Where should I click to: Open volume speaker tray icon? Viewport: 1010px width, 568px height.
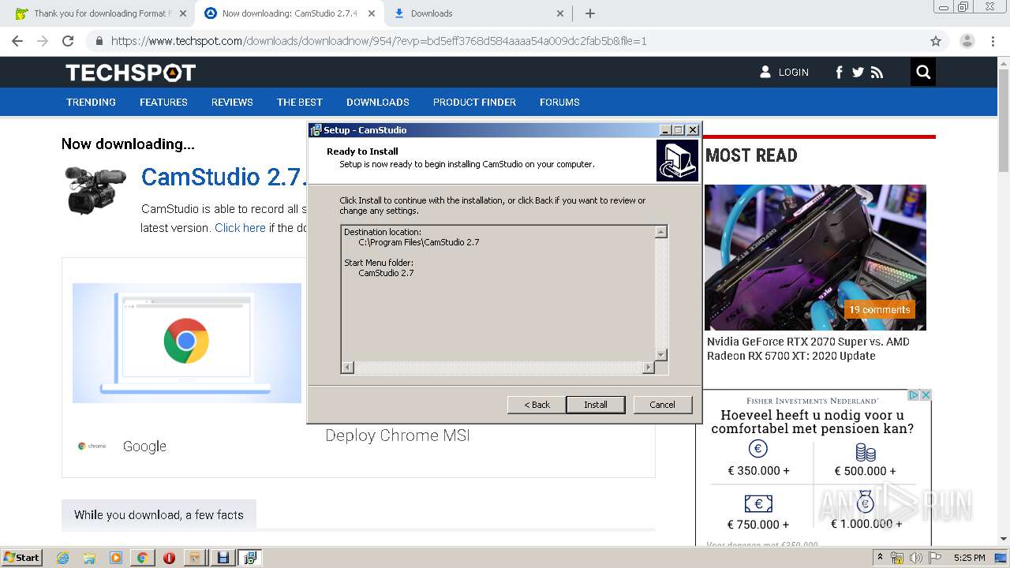click(x=915, y=558)
